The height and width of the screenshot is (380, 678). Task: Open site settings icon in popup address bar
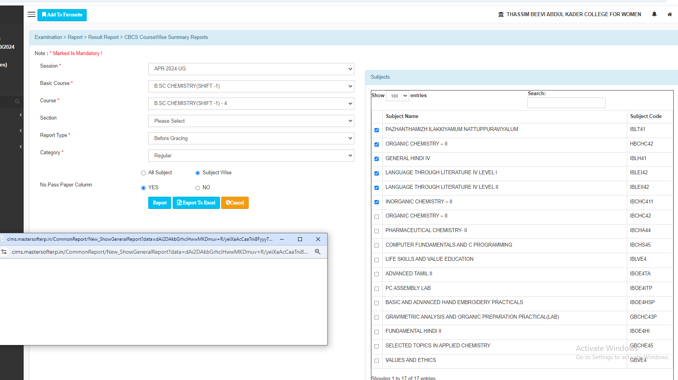(x=4, y=252)
